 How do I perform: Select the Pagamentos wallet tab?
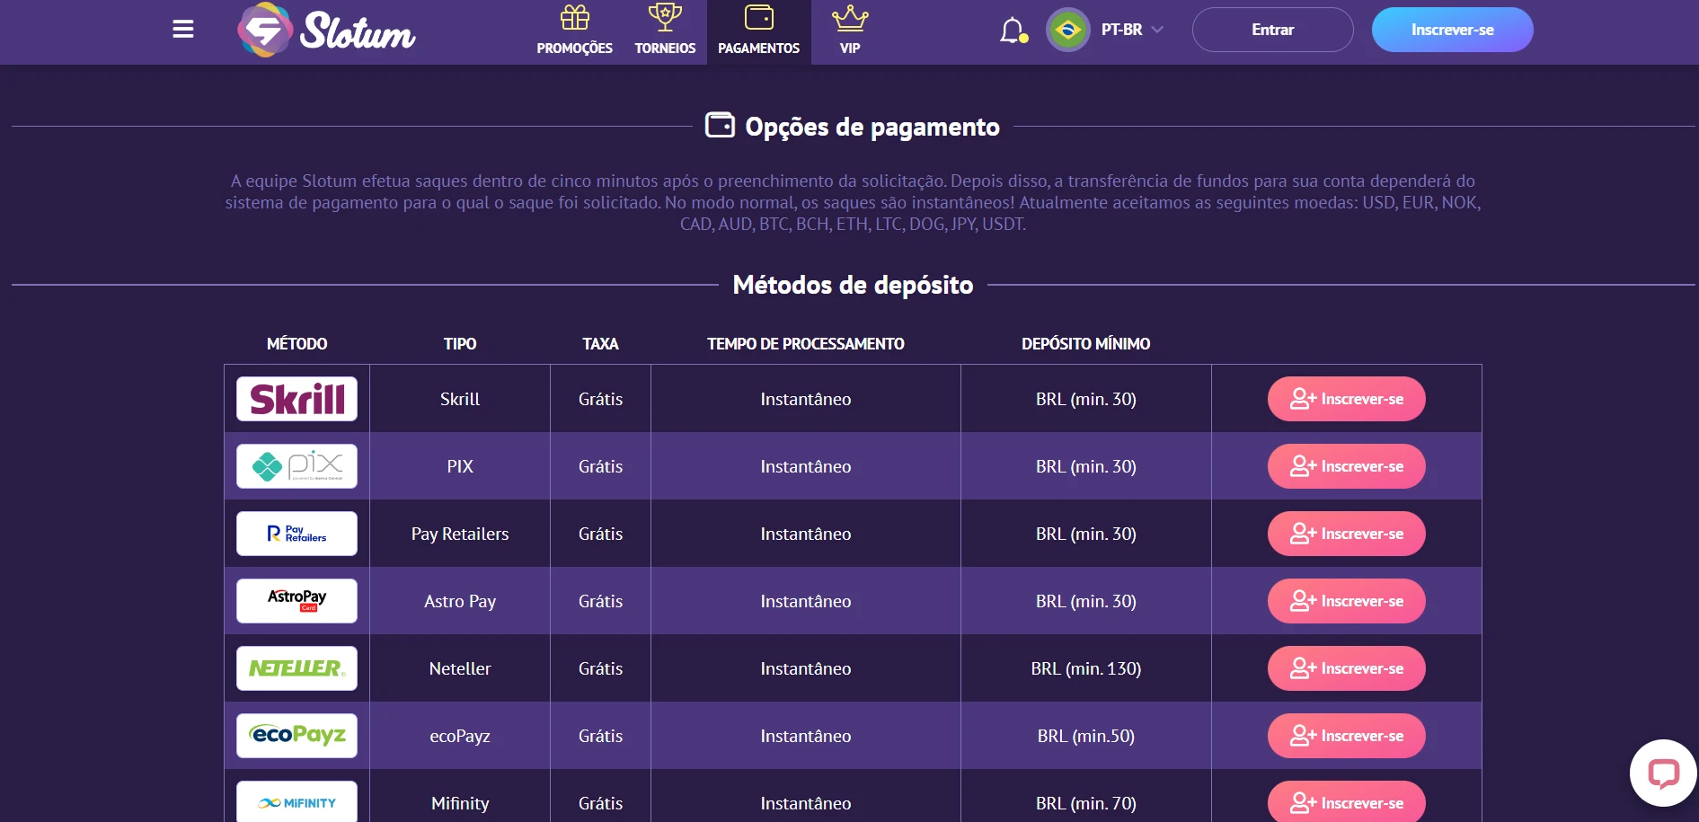pos(759,31)
